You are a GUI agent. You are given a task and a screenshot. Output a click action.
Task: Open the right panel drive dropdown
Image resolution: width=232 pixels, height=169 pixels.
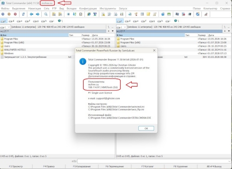coord(122,27)
